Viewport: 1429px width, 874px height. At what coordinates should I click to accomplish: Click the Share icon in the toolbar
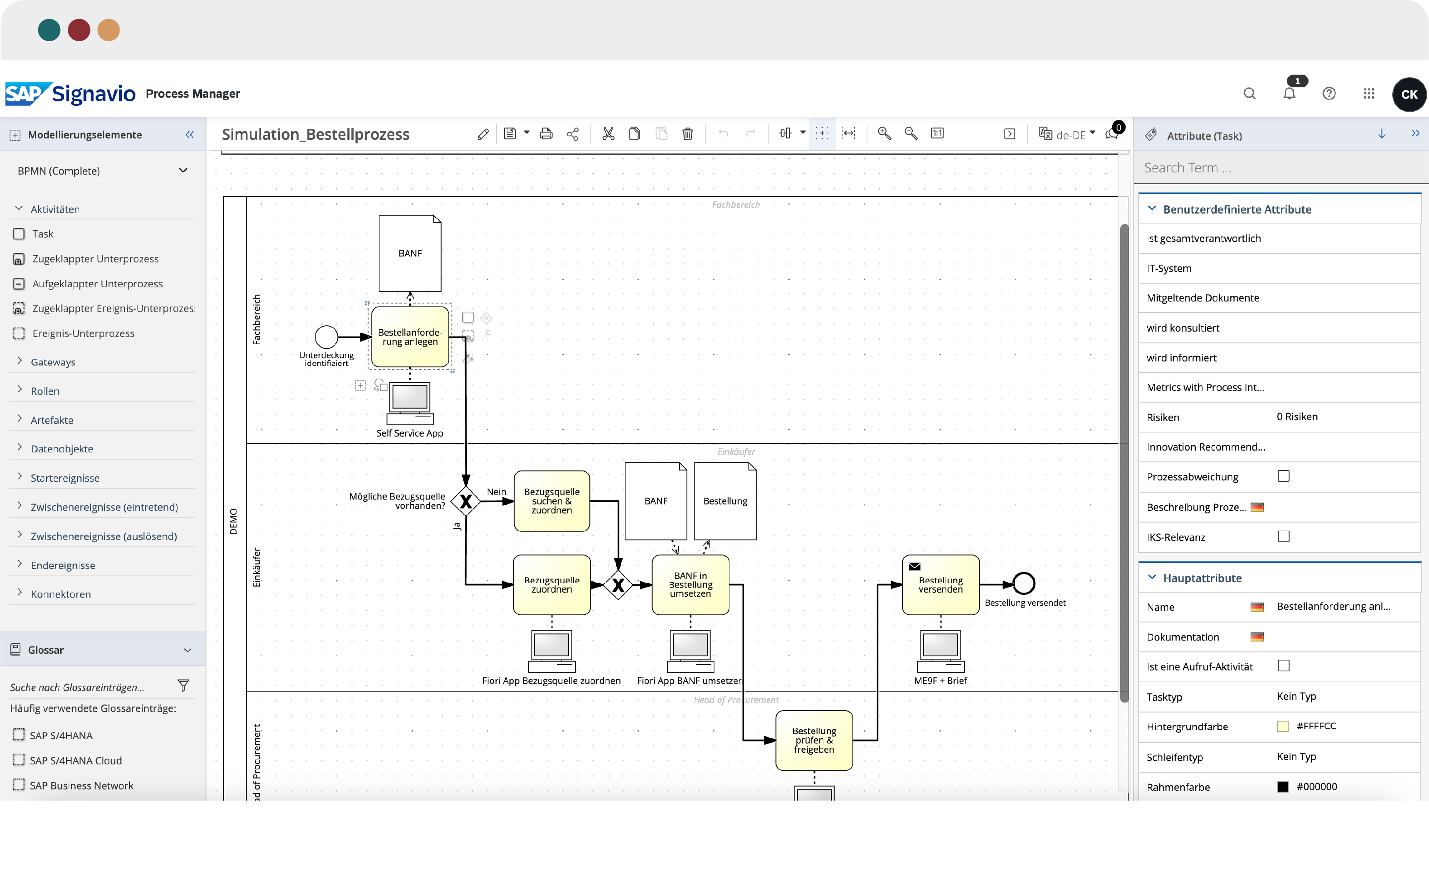point(573,133)
